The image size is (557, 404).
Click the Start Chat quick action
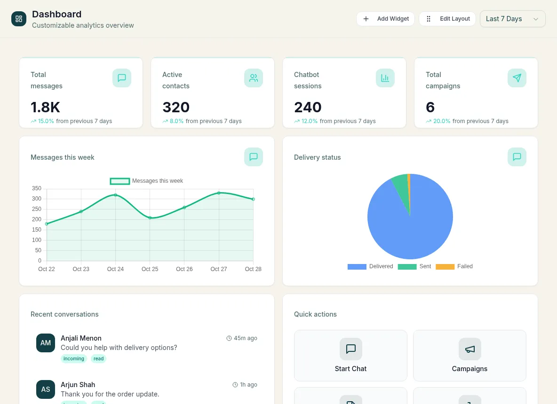[x=350, y=356]
